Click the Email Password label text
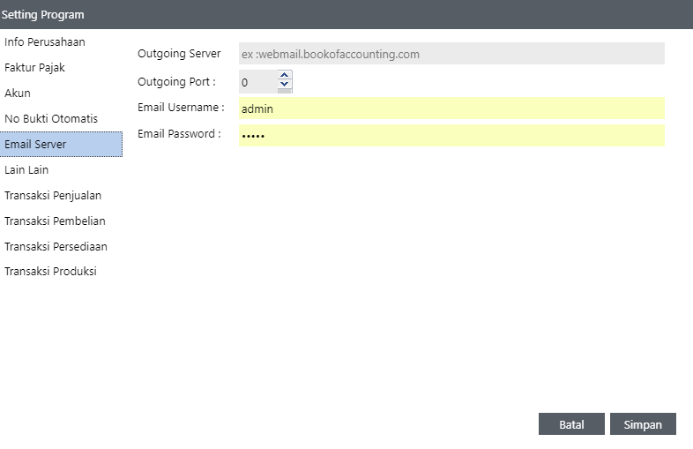 [x=179, y=135]
